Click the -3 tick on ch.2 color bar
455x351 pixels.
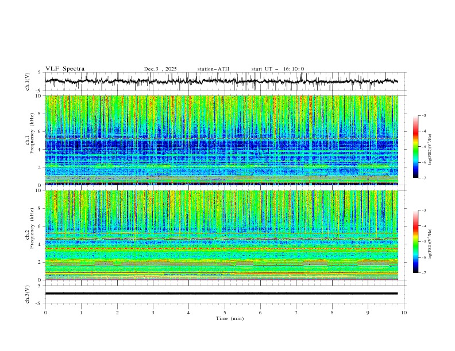tap(423, 210)
